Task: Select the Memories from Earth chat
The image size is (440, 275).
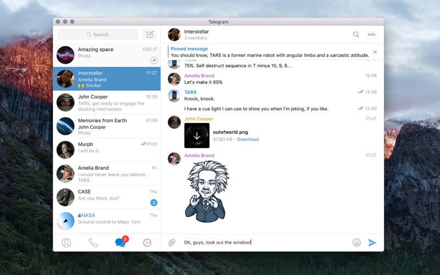Action: click(x=107, y=127)
